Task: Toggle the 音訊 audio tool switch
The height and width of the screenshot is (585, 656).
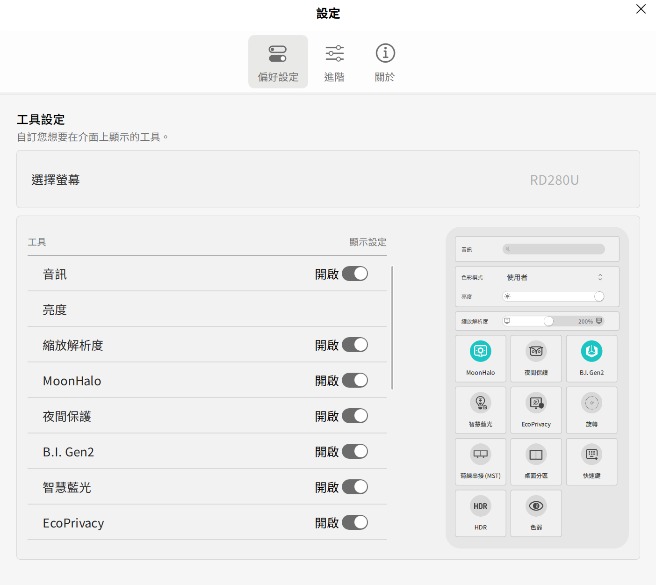Action: (355, 274)
